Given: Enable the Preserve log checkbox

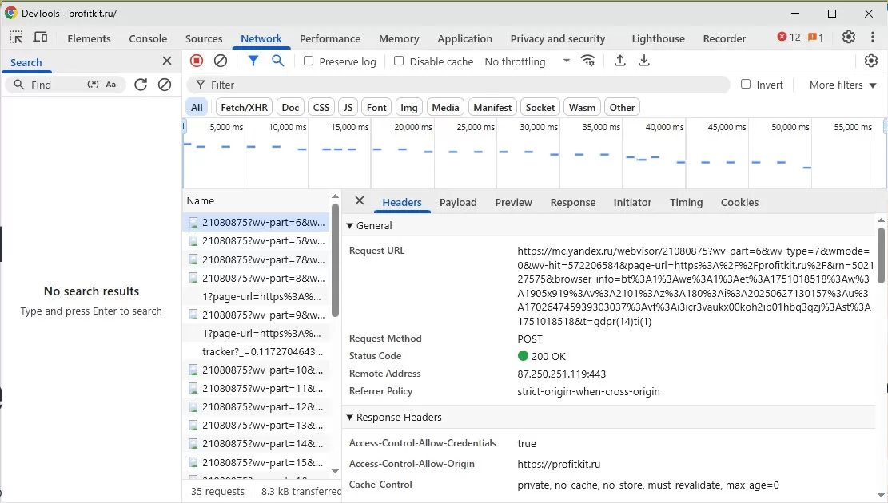Looking at the screenshot, I should tap(309, 61).
